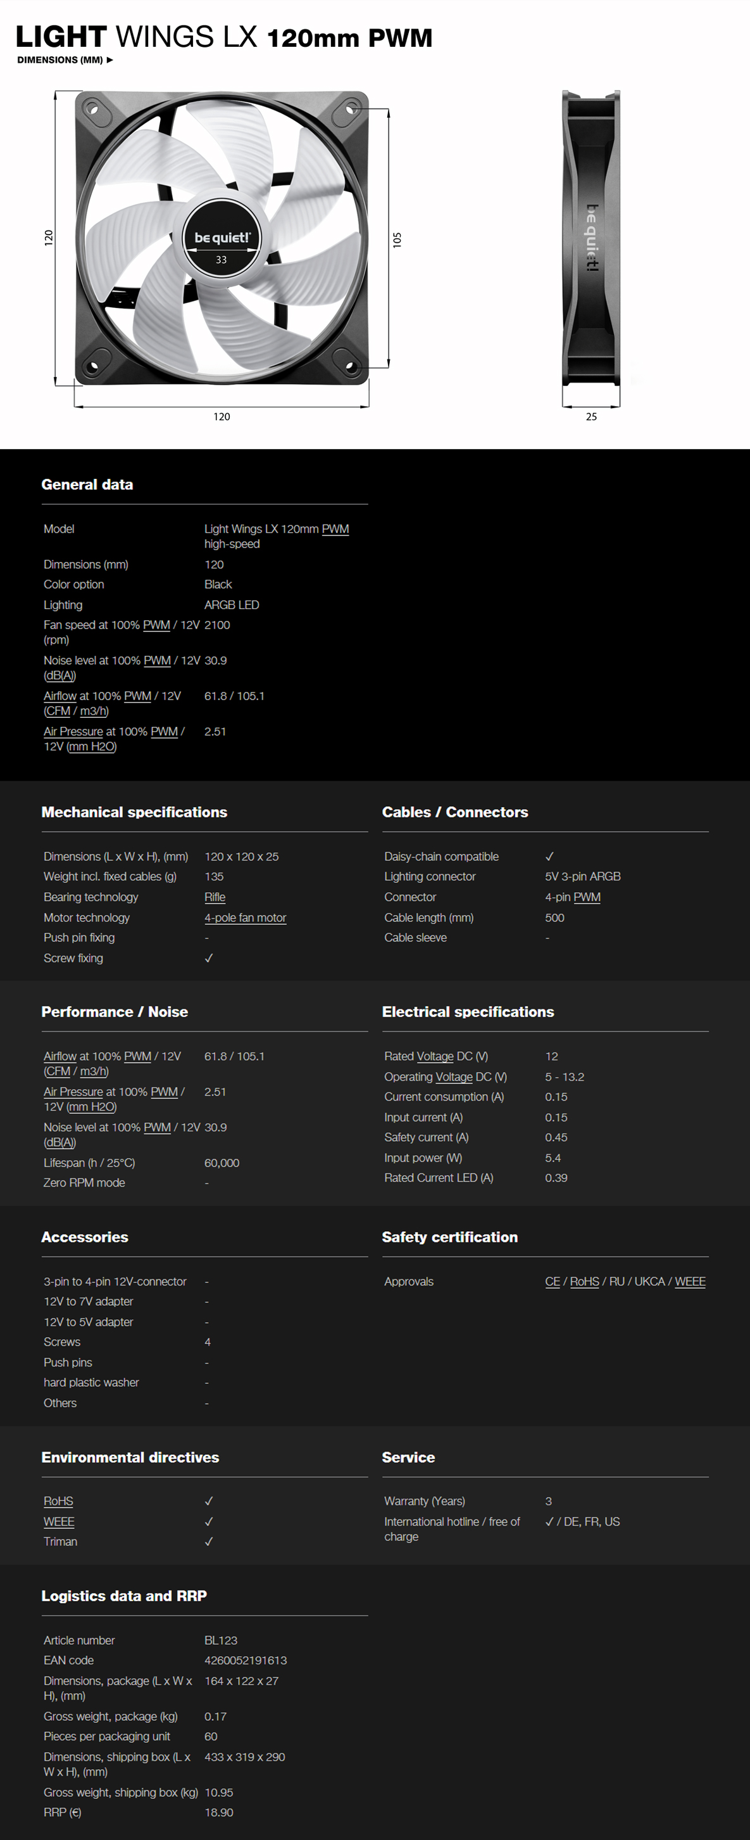Open the 4-pole fan motor link
This screenshot has height=1840, width=750.
pos(246,918)
